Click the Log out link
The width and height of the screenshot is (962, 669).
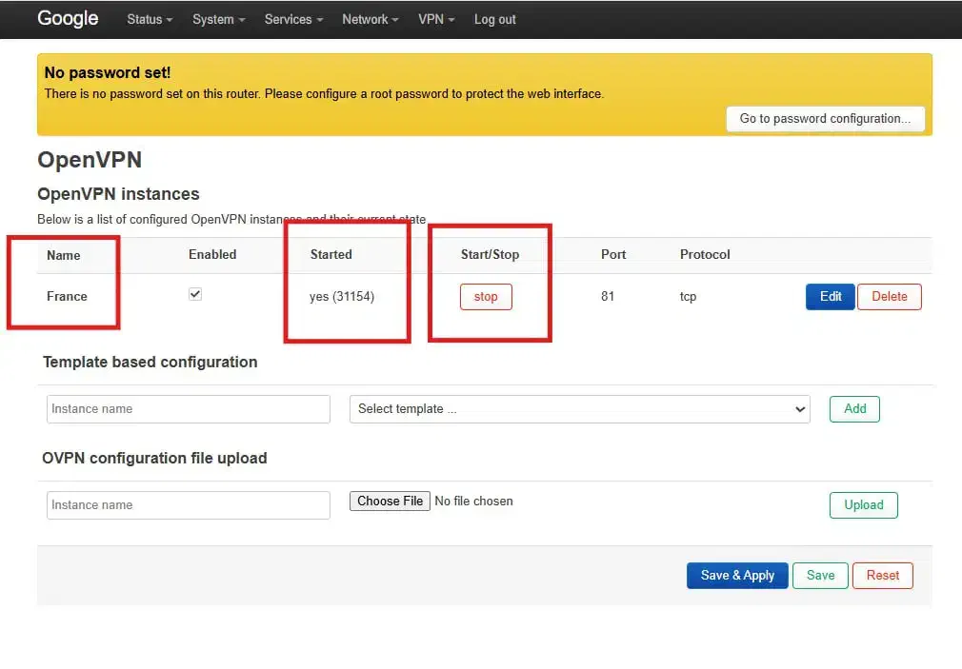[494, 19]
